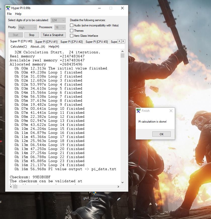211x219 pixels.
Task: Click "The checksum can be validated at" line
Action: point(46,181)
